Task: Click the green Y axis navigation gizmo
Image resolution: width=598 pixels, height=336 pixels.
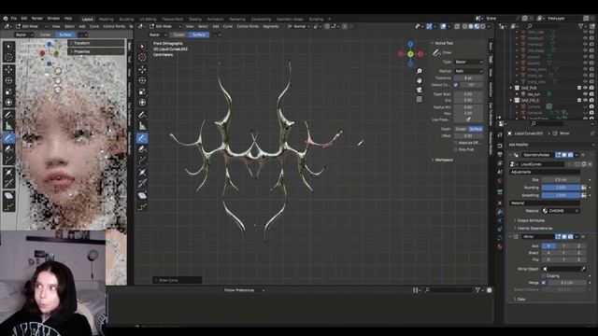Action: click(x=410, y=54)
